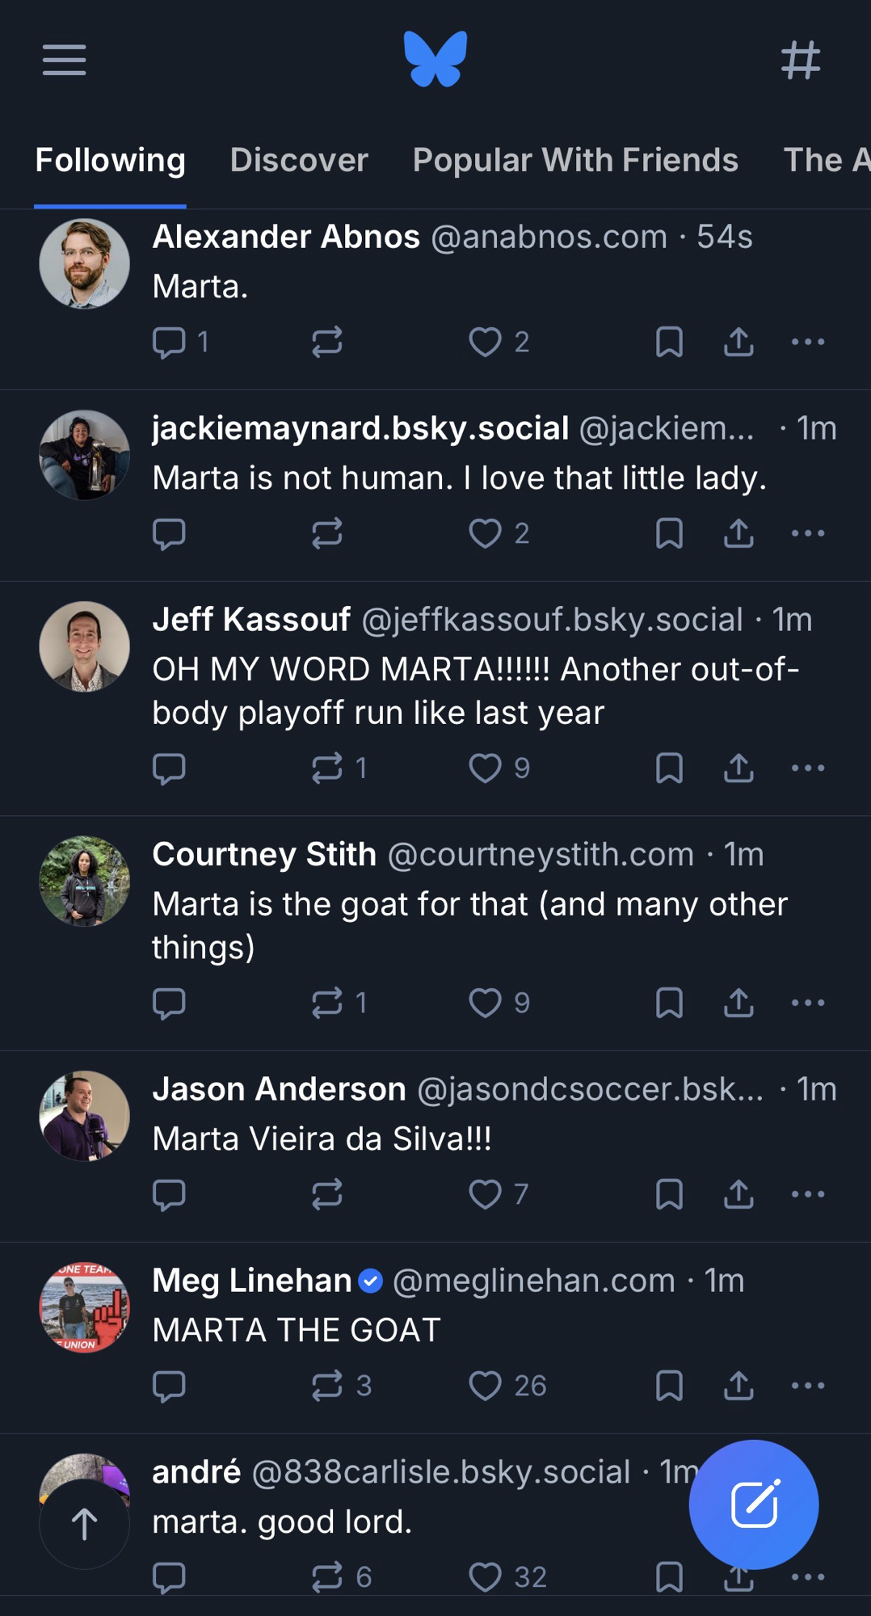This screenshot has width=871, height=1616.
Task: Open the hashtag feeds page
Action: [x=800, y=60]
